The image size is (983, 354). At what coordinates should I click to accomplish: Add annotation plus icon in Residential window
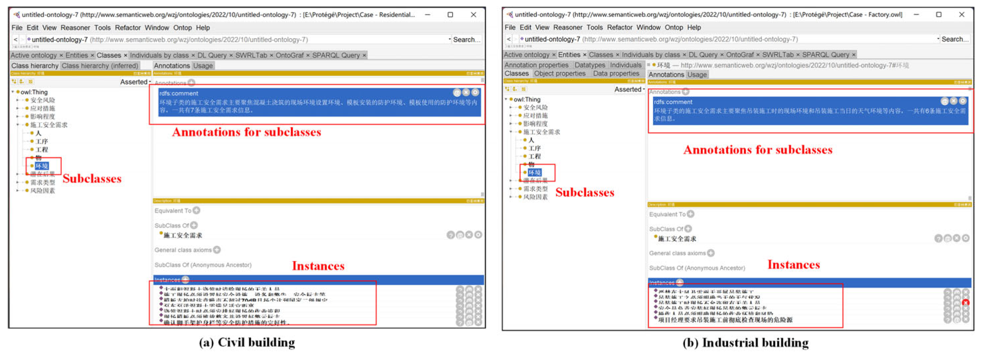coord(191,83)
